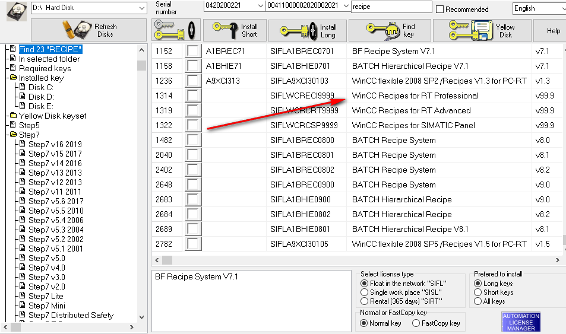Open the English language dropdown
The height and width of the screenshot is (334, 566).
[x=539, y=8]
